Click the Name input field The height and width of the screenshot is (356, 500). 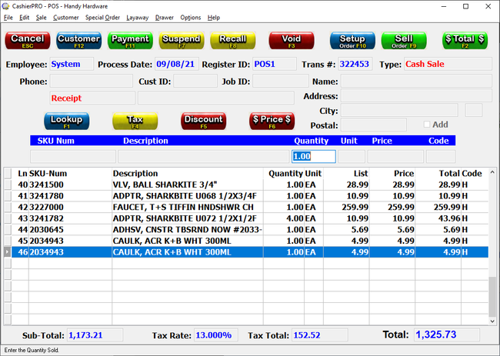[416, 81]
